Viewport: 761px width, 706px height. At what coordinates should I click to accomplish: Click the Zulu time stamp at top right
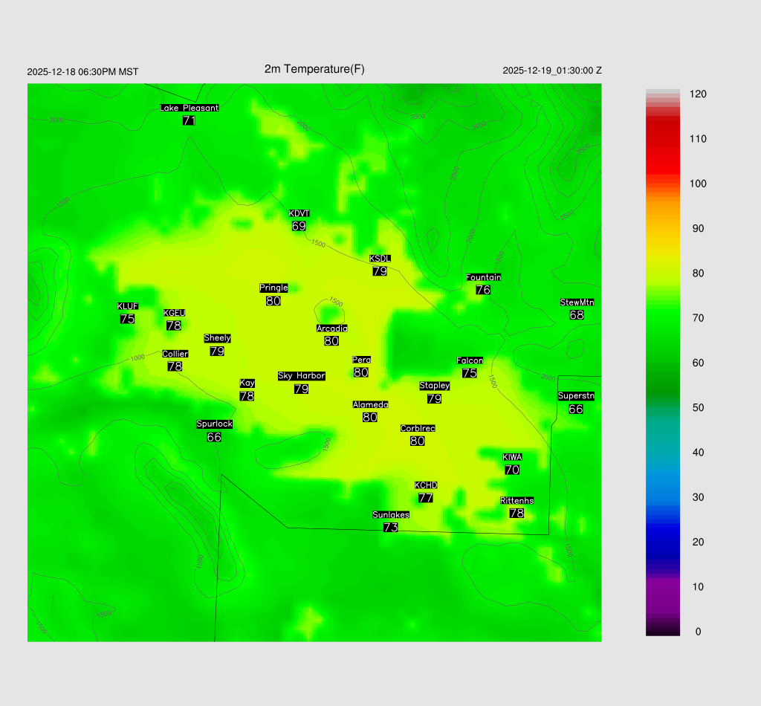click(551, 71)
